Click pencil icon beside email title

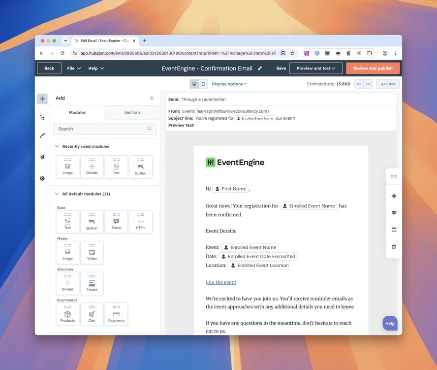click(x=260, y=68)
